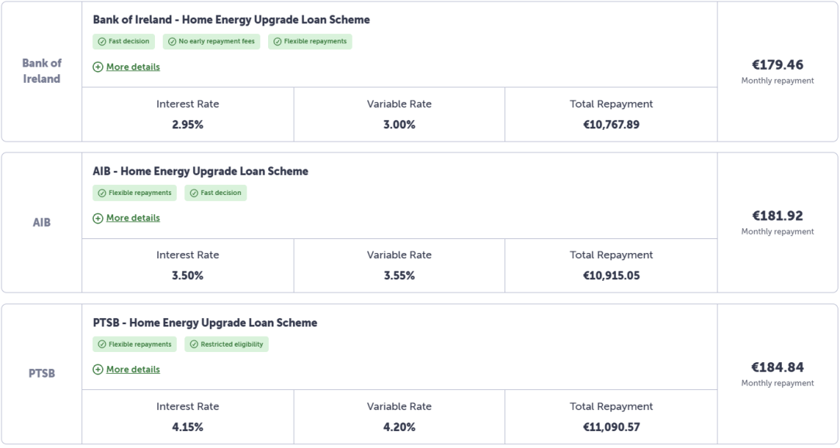Click the No early repayment fees tag
The image size is (840, 448).
point(212,42)
